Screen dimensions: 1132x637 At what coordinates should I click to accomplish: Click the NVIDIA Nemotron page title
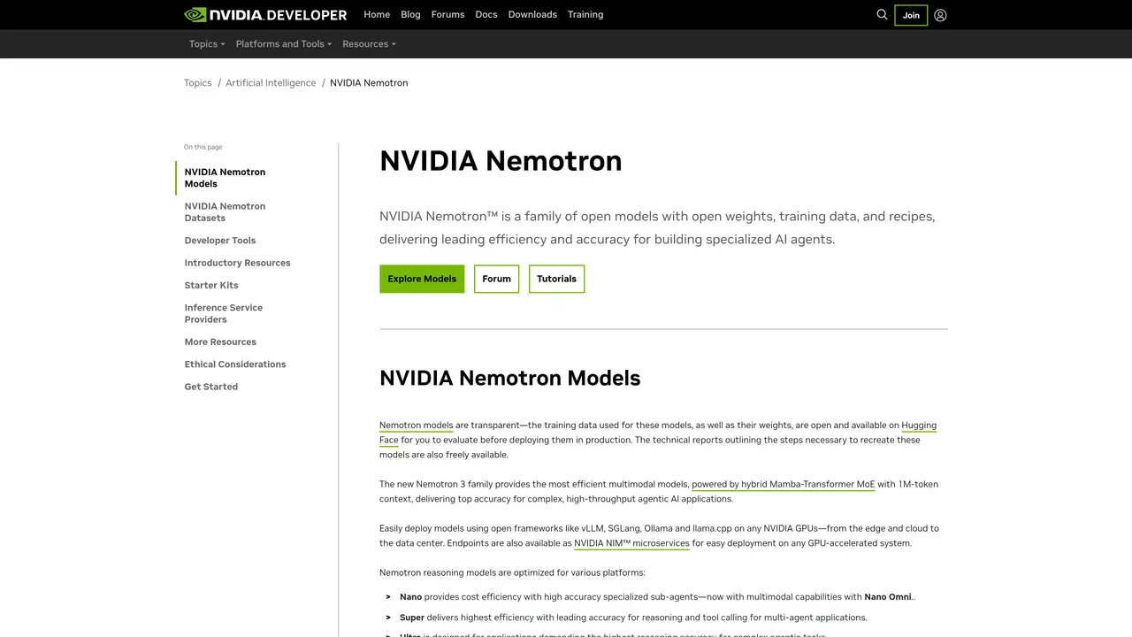click(501, 160)
